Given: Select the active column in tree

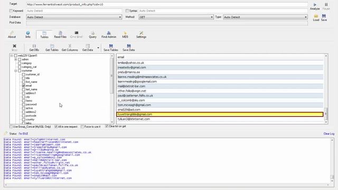Looking at the screenshot, I should 30,108.
